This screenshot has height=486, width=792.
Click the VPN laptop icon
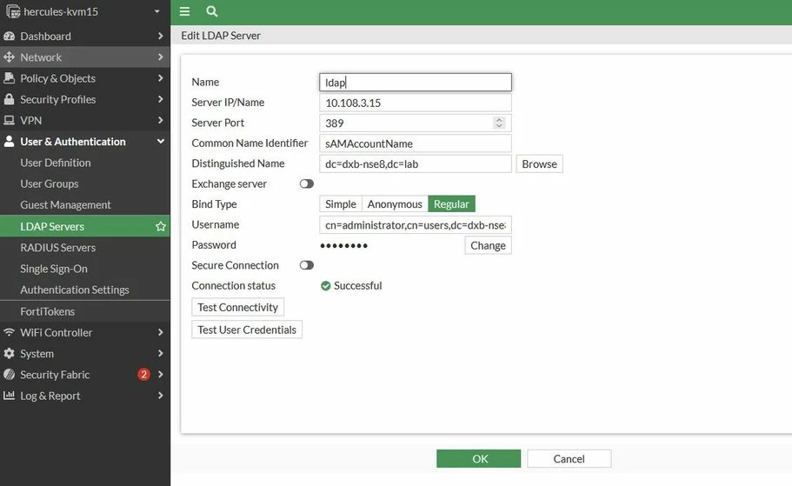pyautogui.click(x=9, y=120)
